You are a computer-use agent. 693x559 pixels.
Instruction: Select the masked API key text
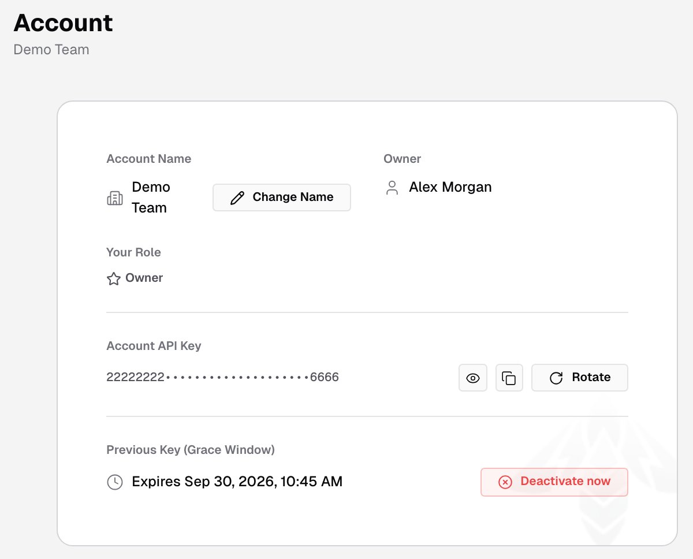[222, 378]
